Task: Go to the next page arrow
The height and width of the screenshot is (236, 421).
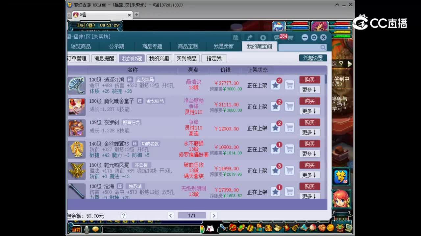Action: click(214, 215)
